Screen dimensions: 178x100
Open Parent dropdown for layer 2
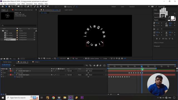pos(97,75)
